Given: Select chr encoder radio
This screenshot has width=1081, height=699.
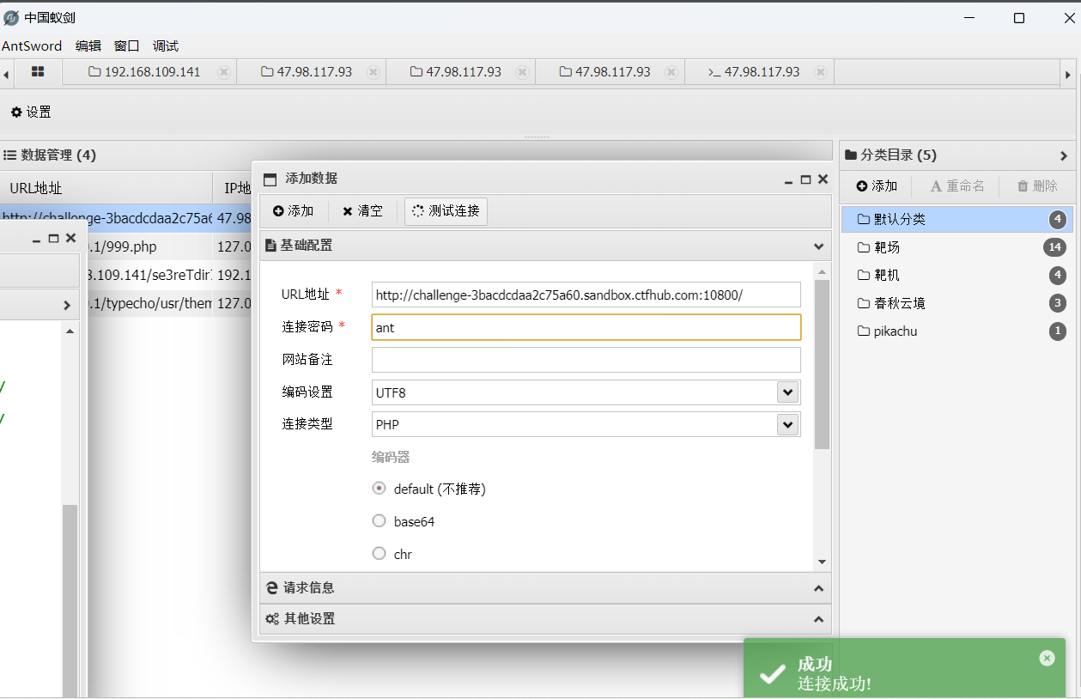Looking at the screenshot, I should click(x=379, y=554).
